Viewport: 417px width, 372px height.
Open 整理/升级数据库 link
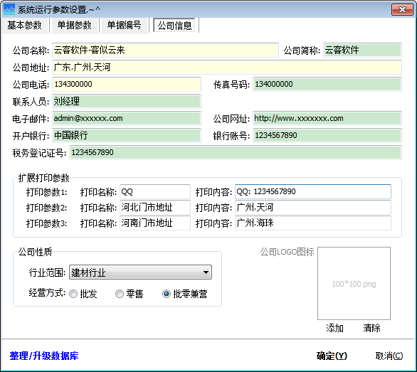(x=44, y=356)
